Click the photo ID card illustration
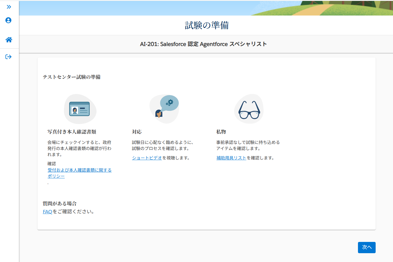The image size is (393, 262). (80, 109)
